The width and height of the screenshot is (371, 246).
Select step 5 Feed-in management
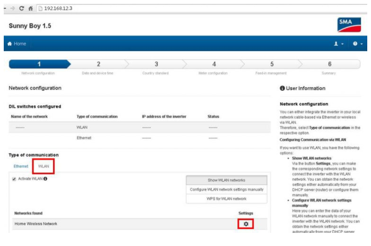(x=272, y=64)
